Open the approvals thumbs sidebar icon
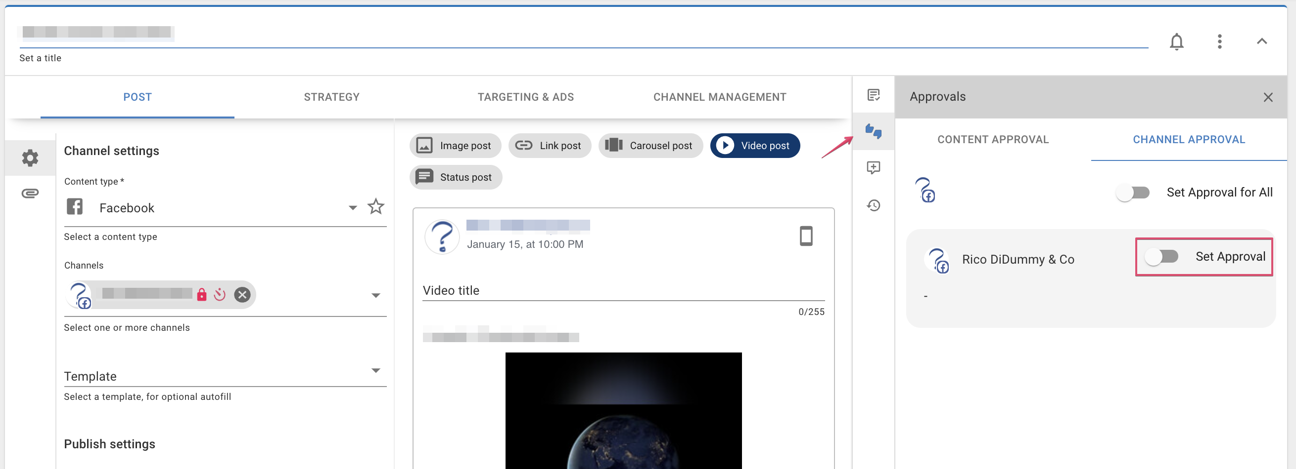 [x=874, y=131]
